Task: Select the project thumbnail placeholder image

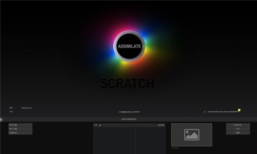Action: (191, 135)
